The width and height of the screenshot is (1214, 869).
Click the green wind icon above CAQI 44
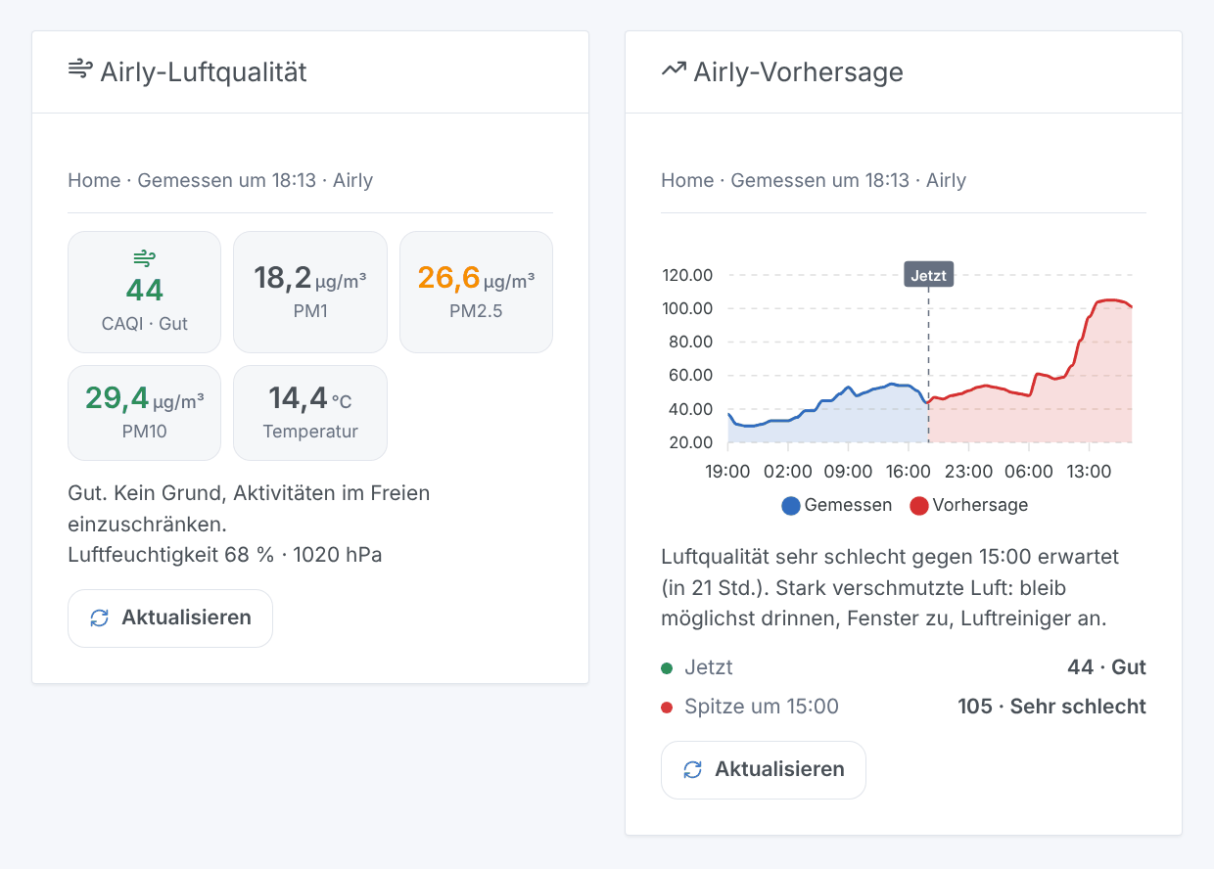(144, 258)
